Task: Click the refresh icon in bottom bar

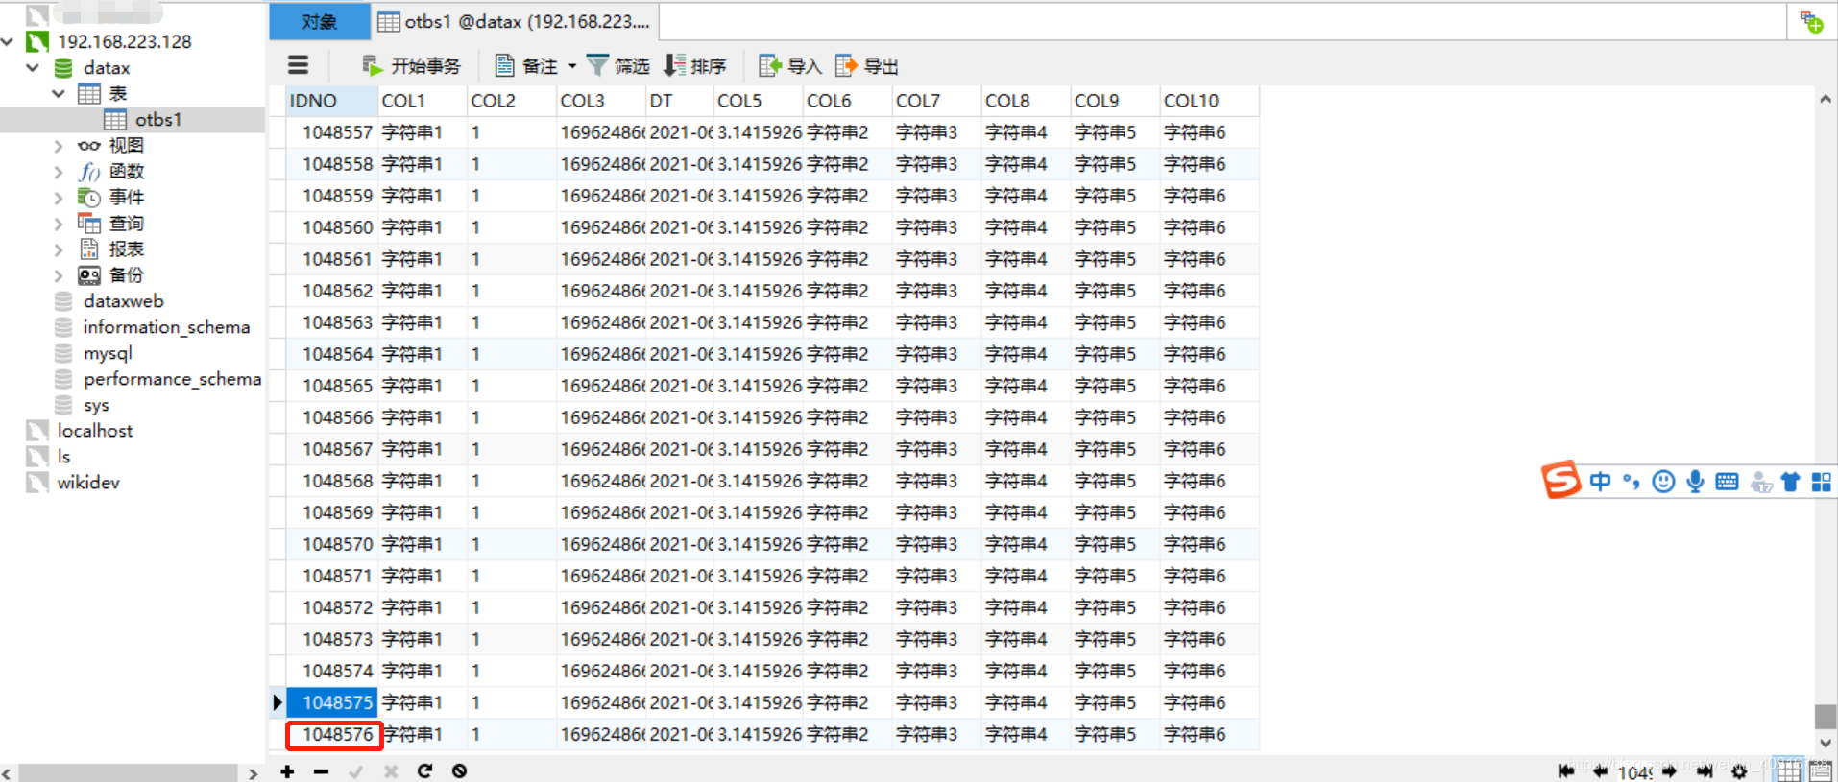Action: 424,771
